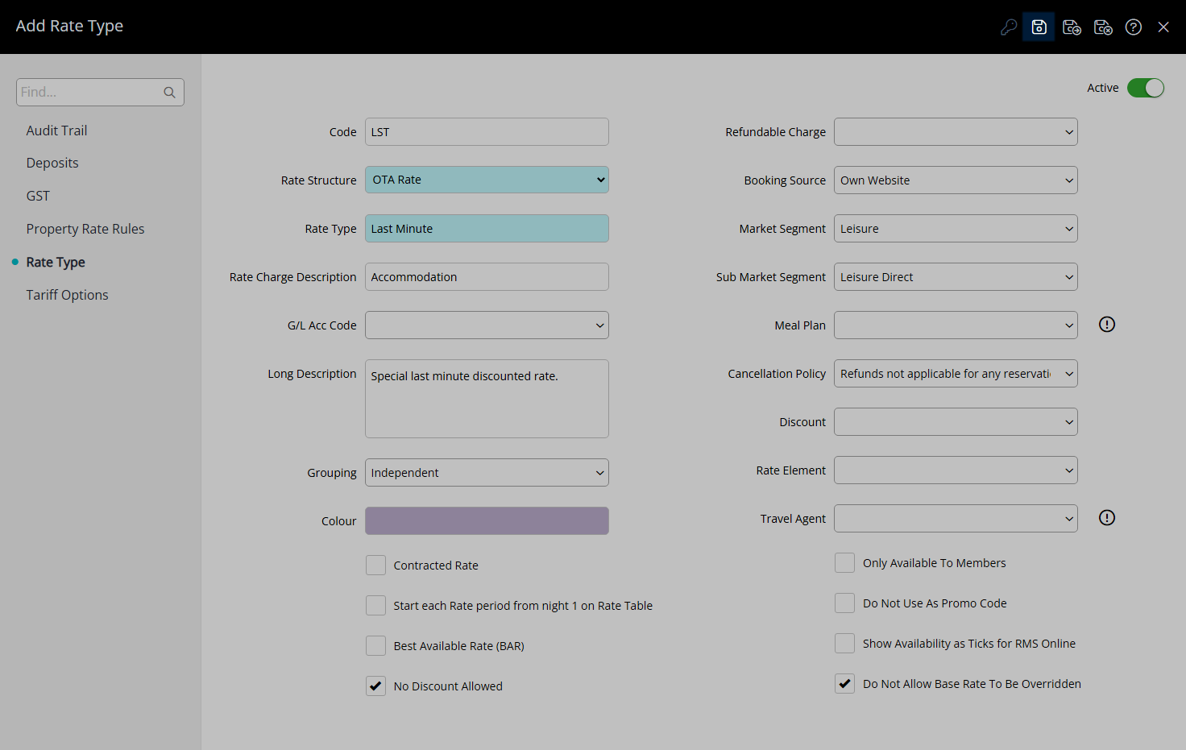Open help via the question mark icon

point(1134,27)
